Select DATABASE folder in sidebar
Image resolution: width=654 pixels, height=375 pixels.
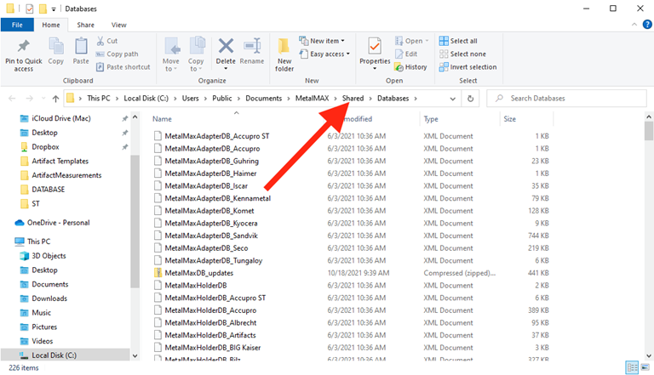point(43,189)
